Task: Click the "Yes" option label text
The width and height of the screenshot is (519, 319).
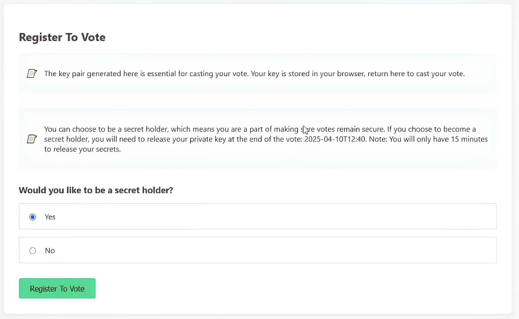Action: [50, 217]
